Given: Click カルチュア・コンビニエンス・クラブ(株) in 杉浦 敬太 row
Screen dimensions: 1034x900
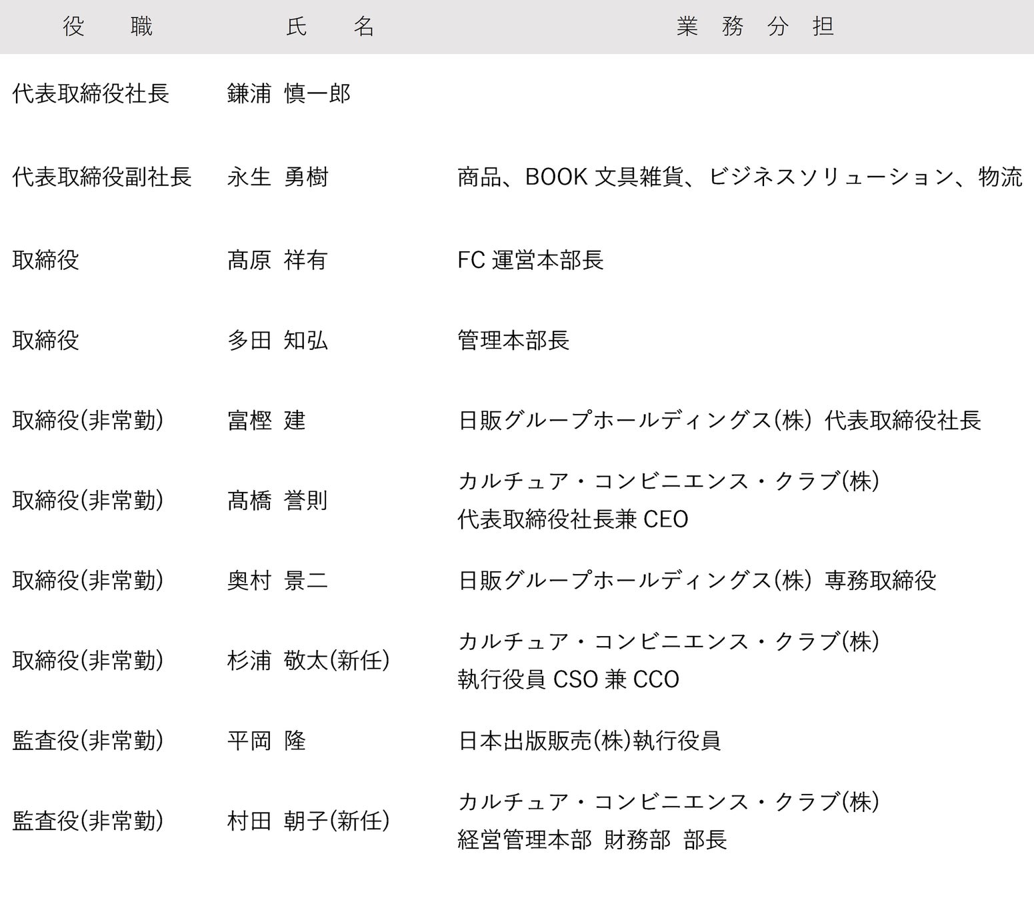Looking at the screenshot, I should 669,641.
